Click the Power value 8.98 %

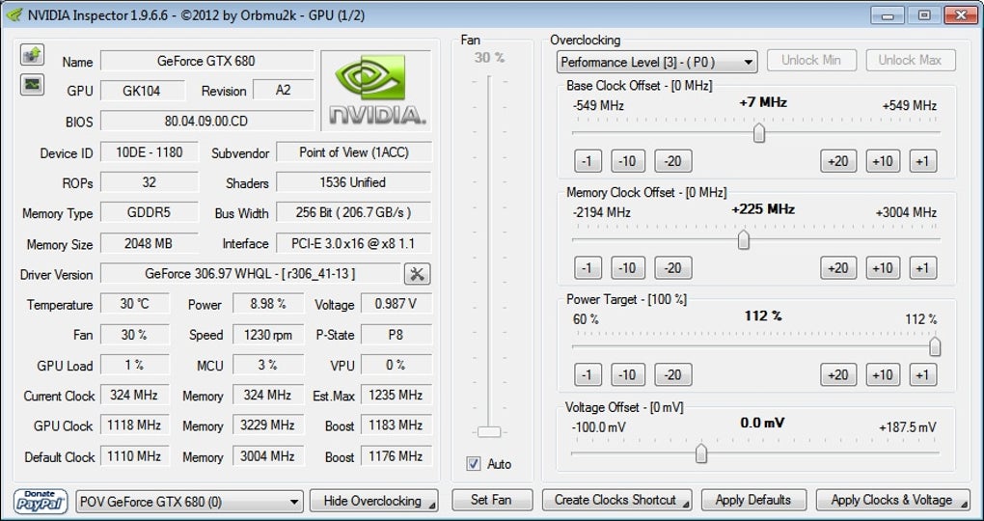click(268, 304)
